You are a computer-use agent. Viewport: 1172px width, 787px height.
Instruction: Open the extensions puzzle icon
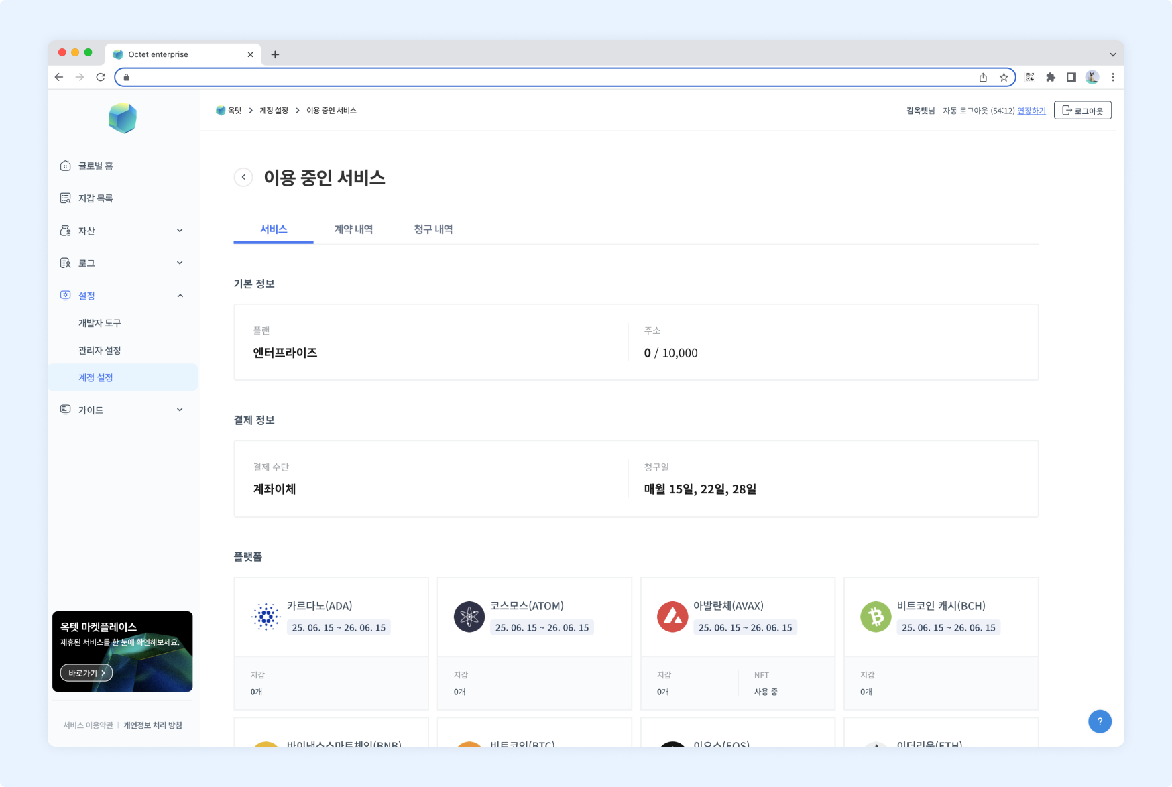1051,77
